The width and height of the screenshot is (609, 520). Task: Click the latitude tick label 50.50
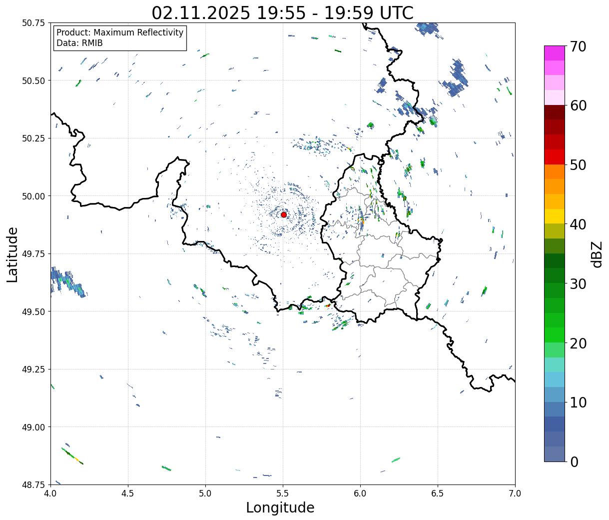click(33, 80)
